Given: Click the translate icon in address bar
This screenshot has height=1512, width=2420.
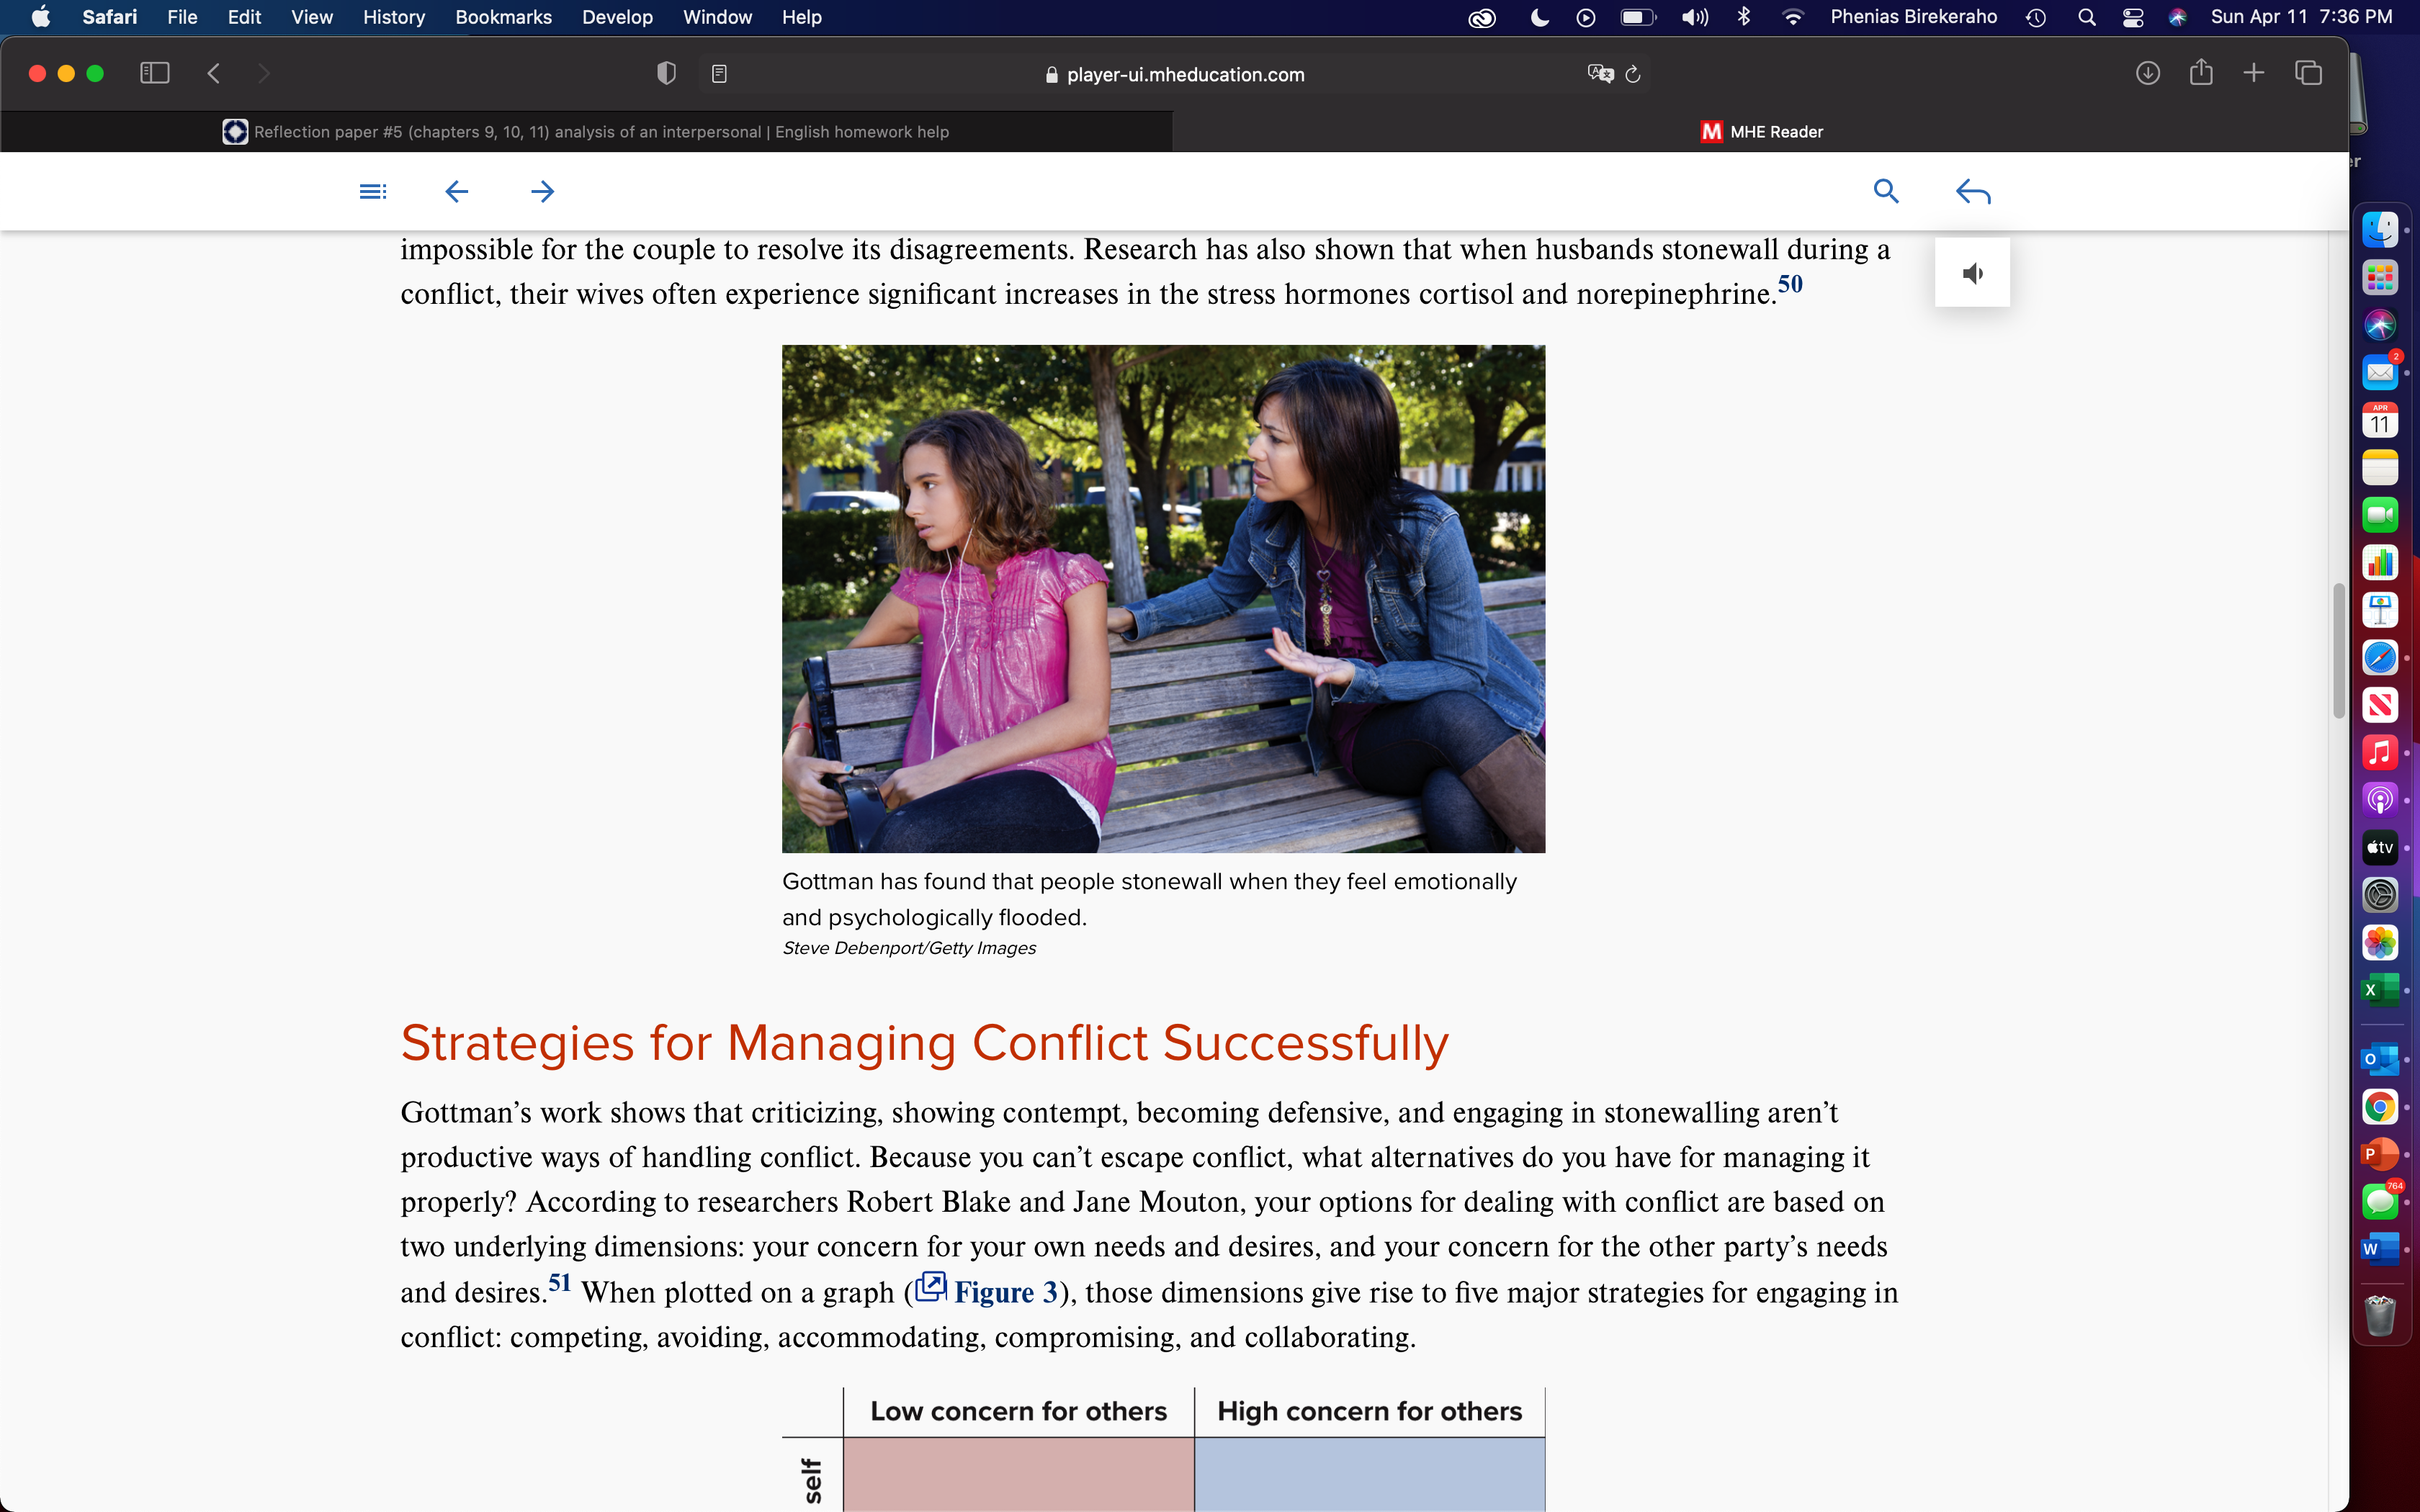Looking at the screenshot, I should click(1600, 74).
